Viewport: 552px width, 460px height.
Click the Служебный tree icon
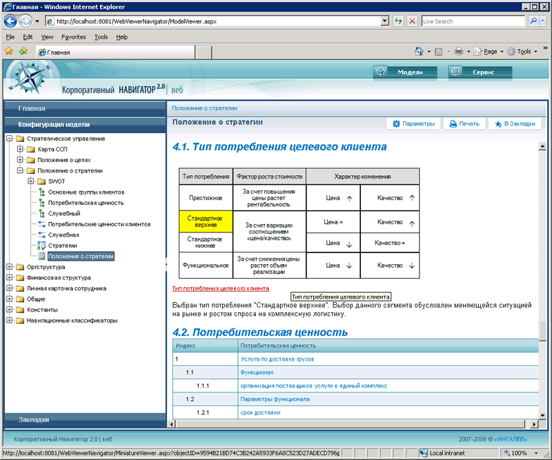tap(41, 213)
